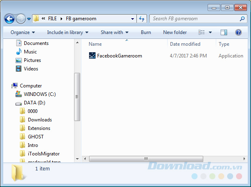Screen dimensions: 251x187
Task: Click the Intro folder icon
Action: pos(22,145)
